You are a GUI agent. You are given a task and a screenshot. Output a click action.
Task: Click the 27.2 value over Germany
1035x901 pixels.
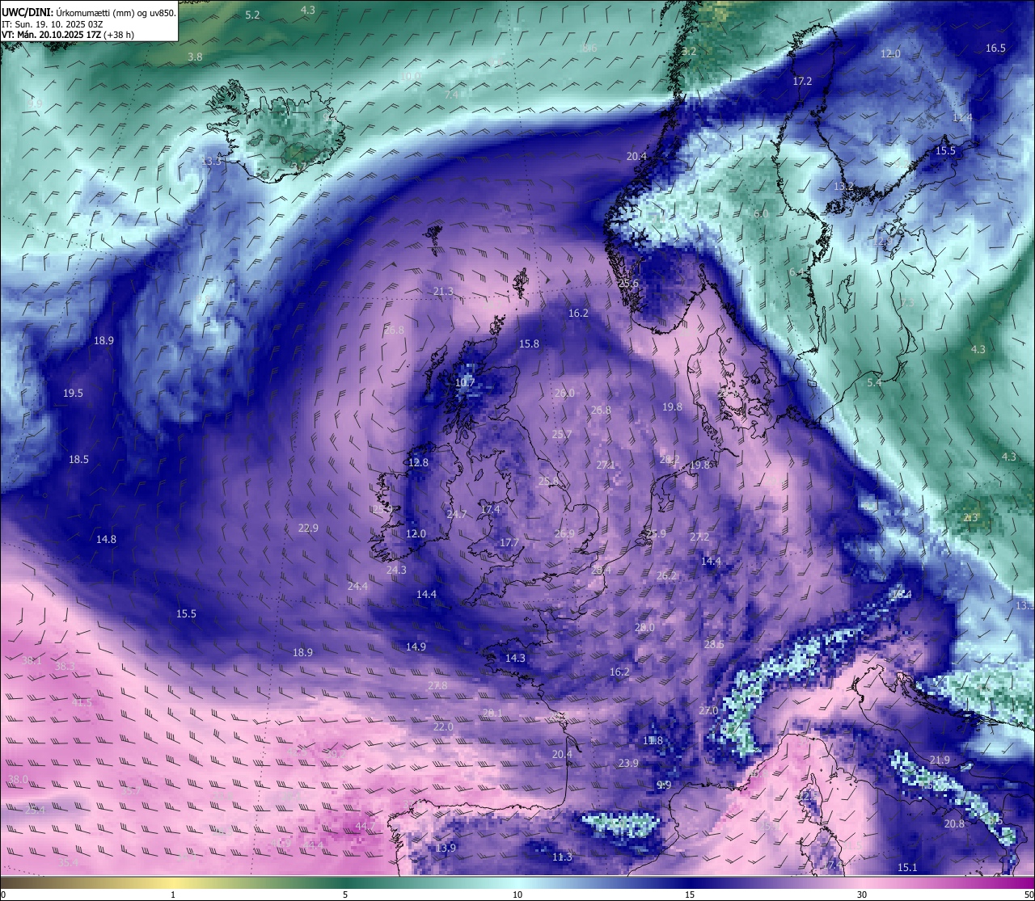click(699, 537)
